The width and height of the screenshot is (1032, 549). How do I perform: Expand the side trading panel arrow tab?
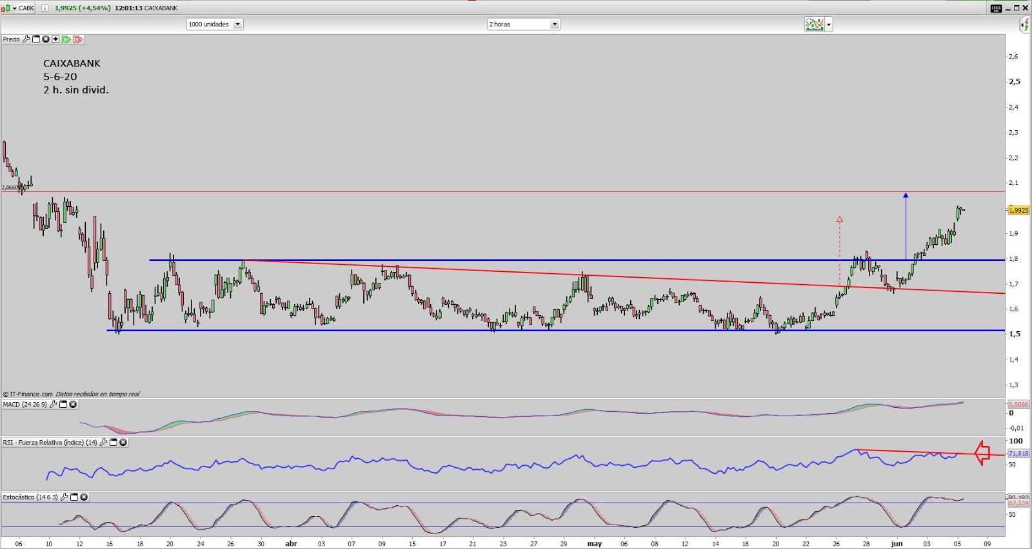point(1025,25)
